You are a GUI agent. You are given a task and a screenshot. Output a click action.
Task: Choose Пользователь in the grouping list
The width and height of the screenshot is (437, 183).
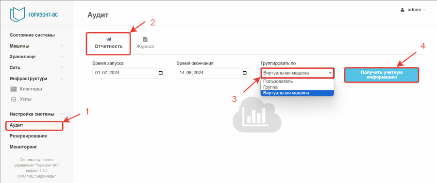(x=297, y=82)
